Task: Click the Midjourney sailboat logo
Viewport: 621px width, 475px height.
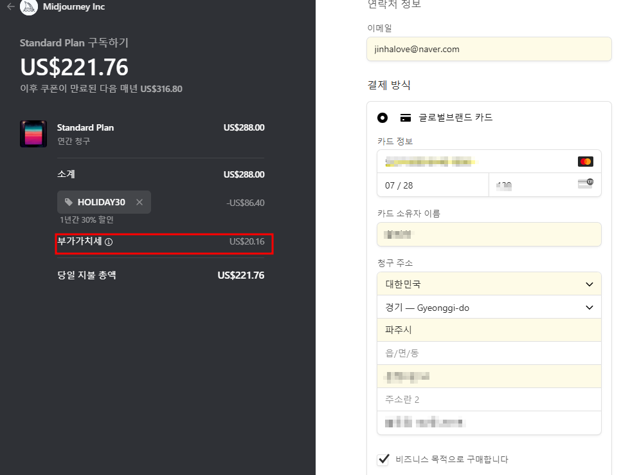Action: (x=29, y=6)
